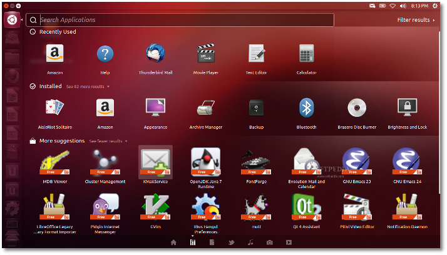Select GNU Emacs 24
The image size is (447, 255).
(408, 161)
